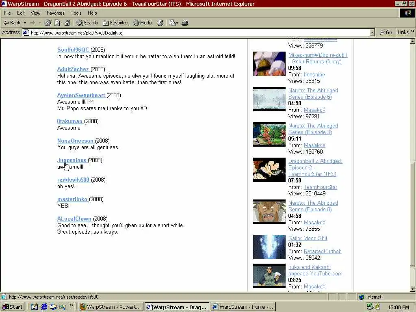Open Iruka and Kakashi video thumbnail
This screenshot has height=312, width=416.
269,276
